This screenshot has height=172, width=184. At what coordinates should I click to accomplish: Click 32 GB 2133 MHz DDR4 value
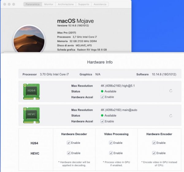[x=83, y=41]
